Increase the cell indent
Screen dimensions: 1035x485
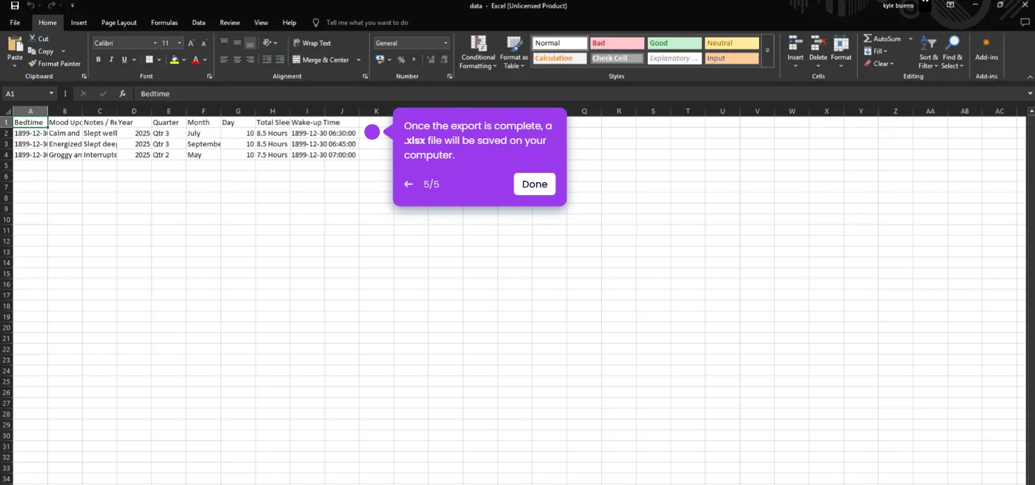pyautogui.click(x=279, y=60)
